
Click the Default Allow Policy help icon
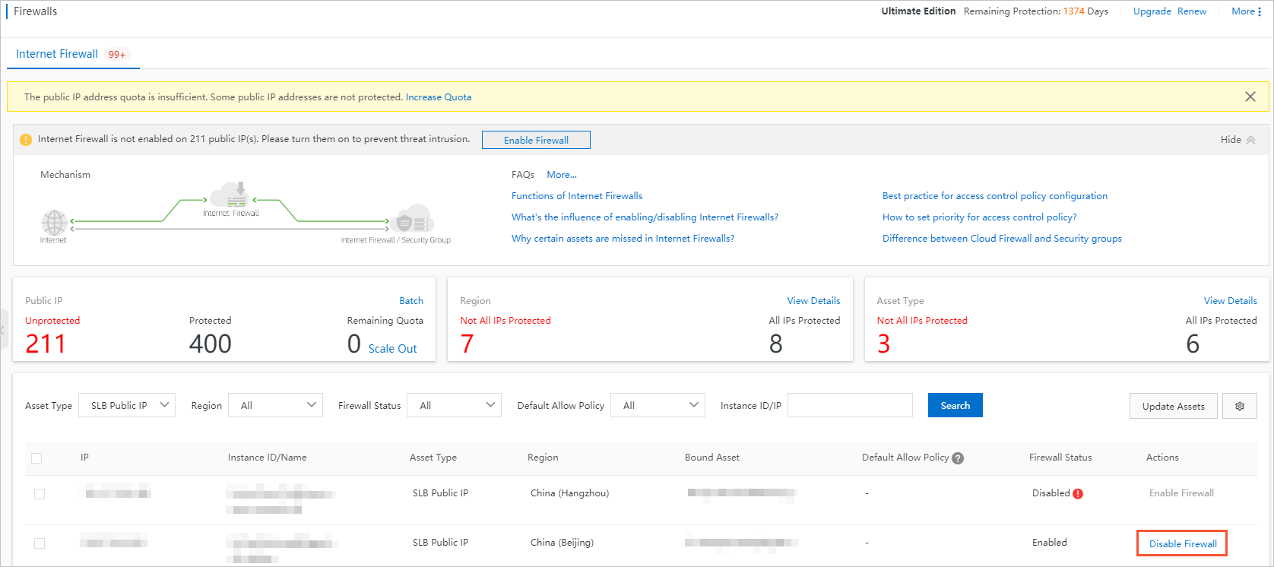958,458
